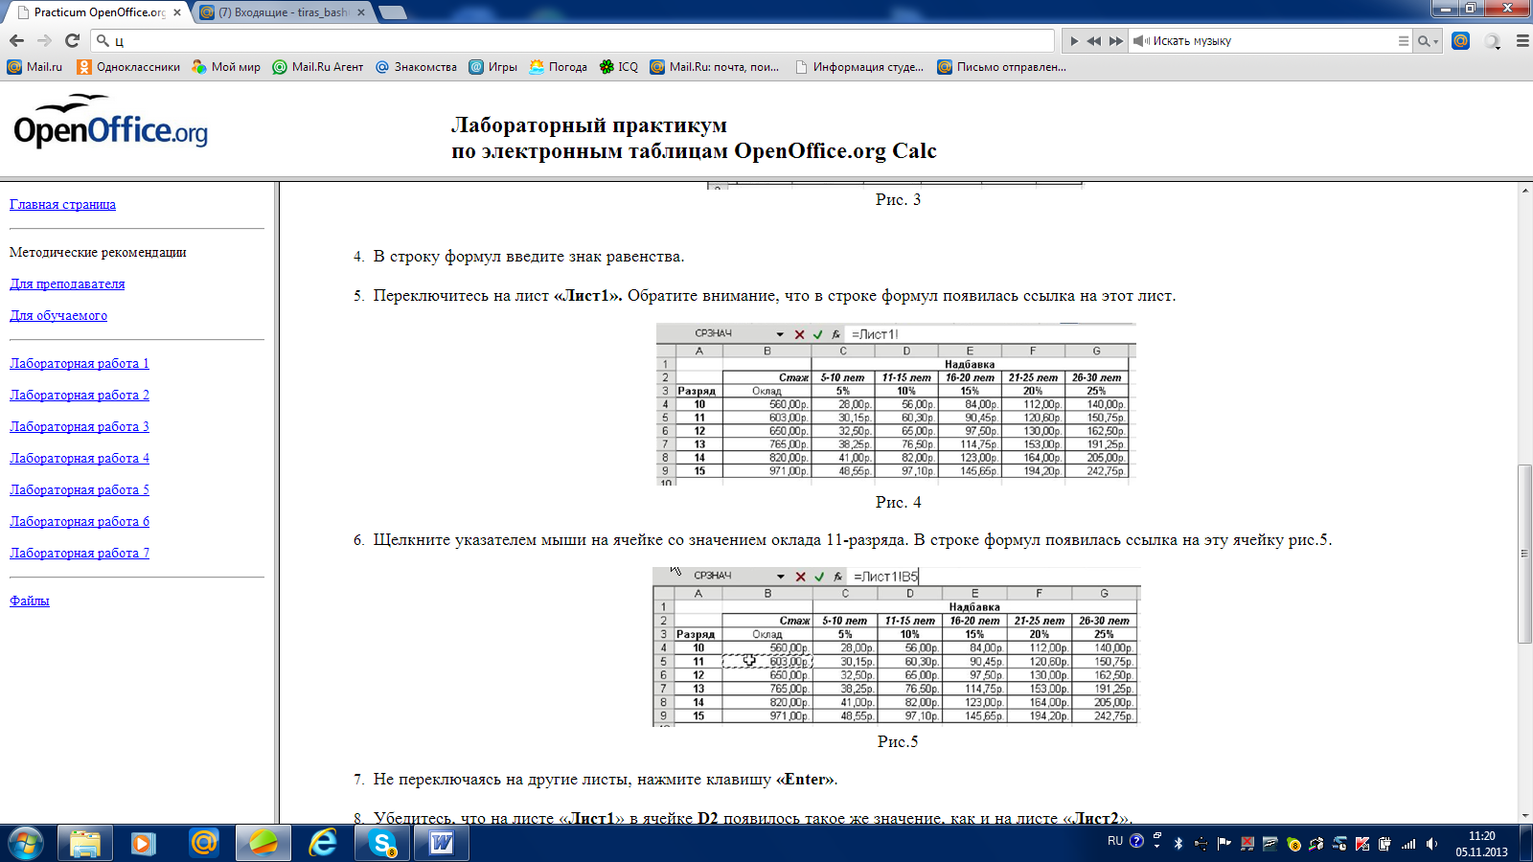Click the OpenOffice.org logo

[x=110, y=122]
